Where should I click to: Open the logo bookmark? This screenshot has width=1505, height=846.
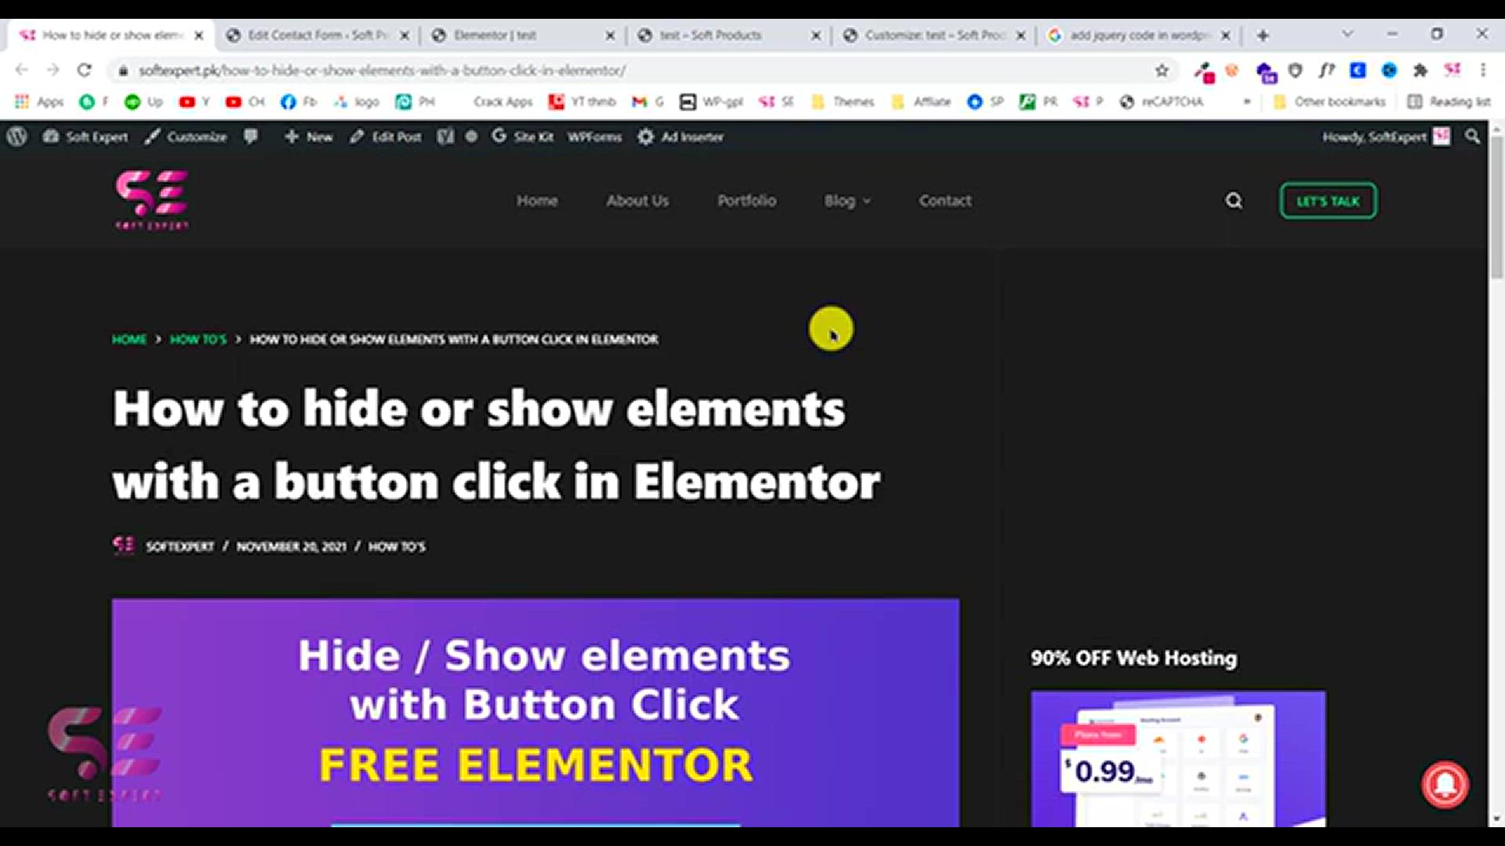point(356,102)
